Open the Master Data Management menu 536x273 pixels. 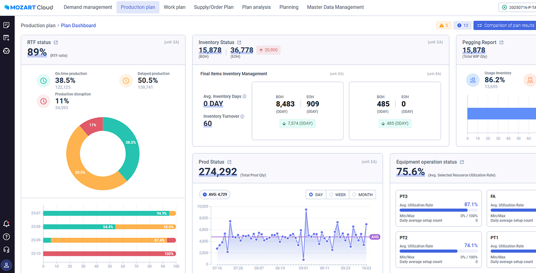coord(335,7)
